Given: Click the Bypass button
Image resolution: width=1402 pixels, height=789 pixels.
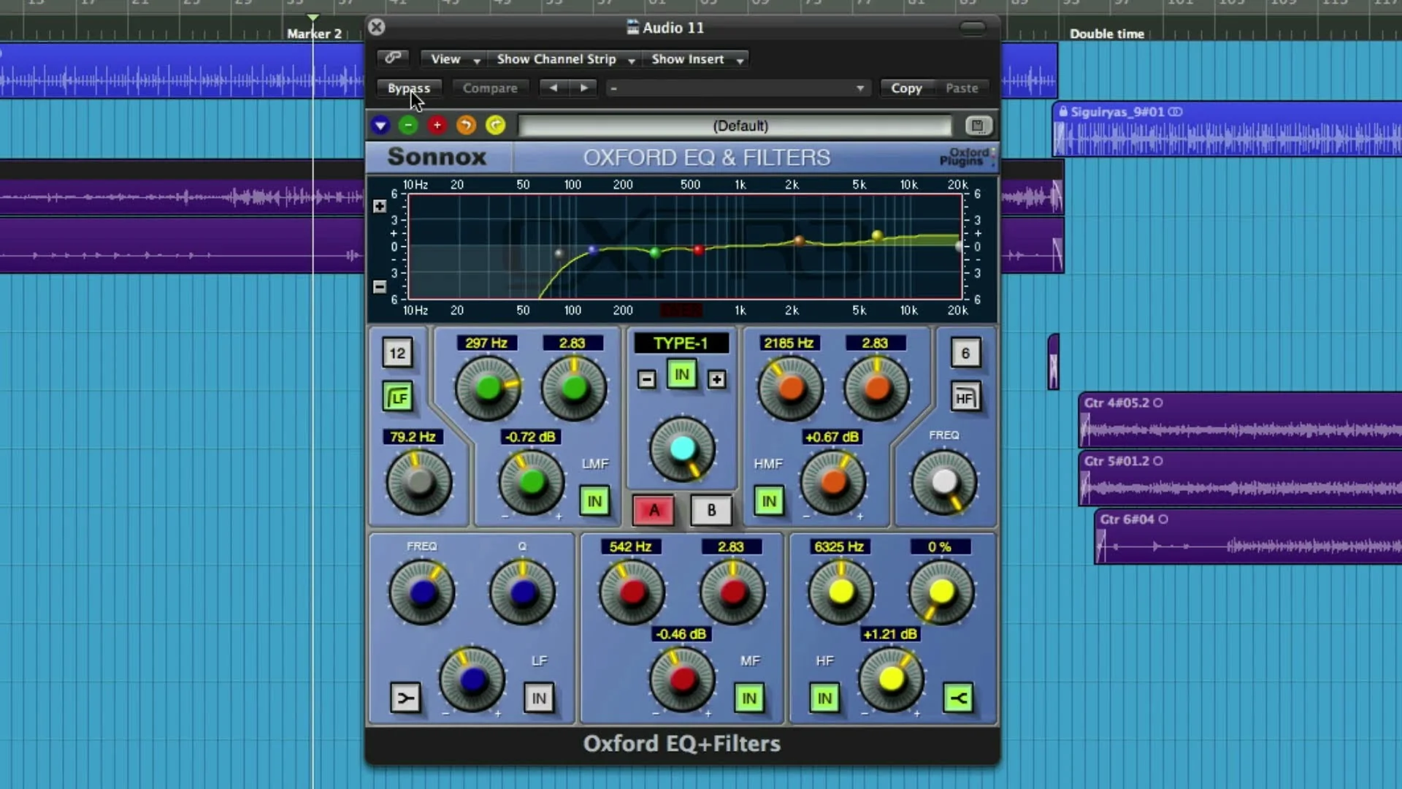Looking at the screenshot, I should tap(409, 88).
